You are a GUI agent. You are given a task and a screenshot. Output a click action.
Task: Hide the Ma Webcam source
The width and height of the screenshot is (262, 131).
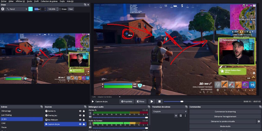coord(80,120)
